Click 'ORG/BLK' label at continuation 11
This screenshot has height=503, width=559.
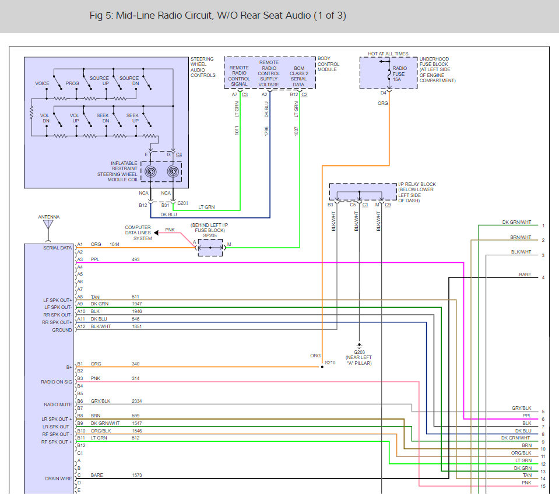(x=521, y=453)
